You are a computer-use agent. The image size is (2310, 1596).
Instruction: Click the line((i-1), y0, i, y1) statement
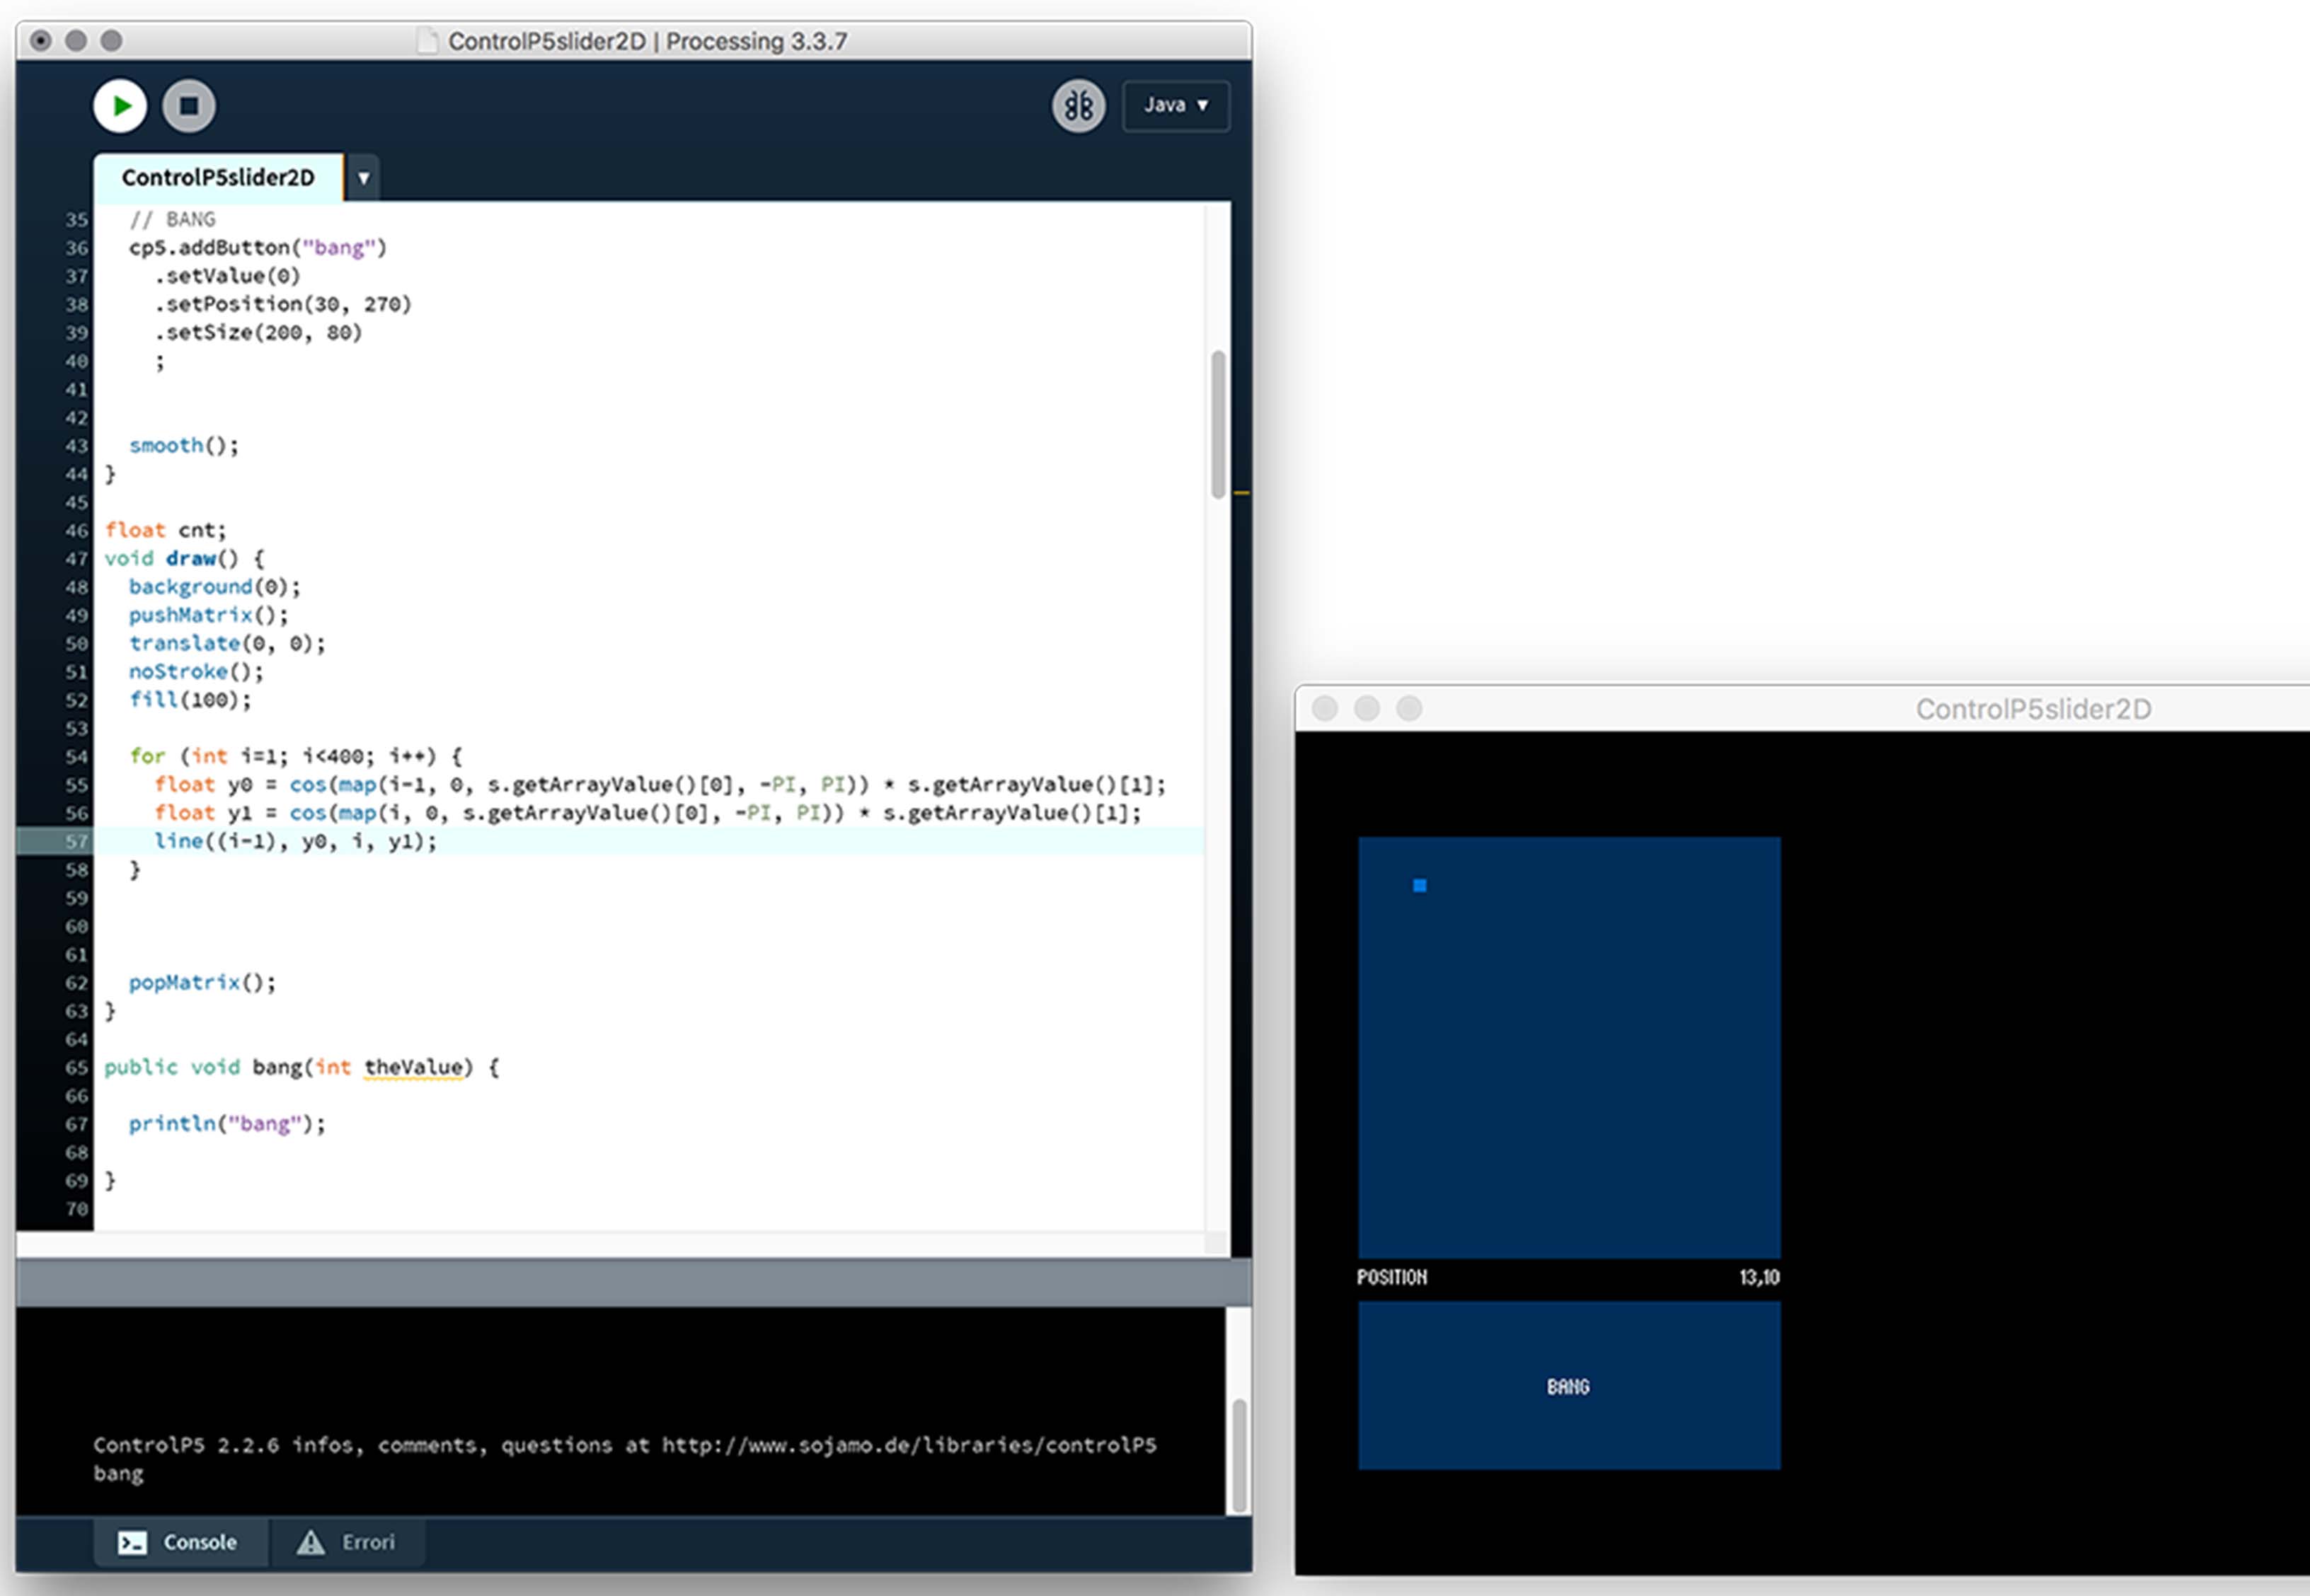point(295,841)
